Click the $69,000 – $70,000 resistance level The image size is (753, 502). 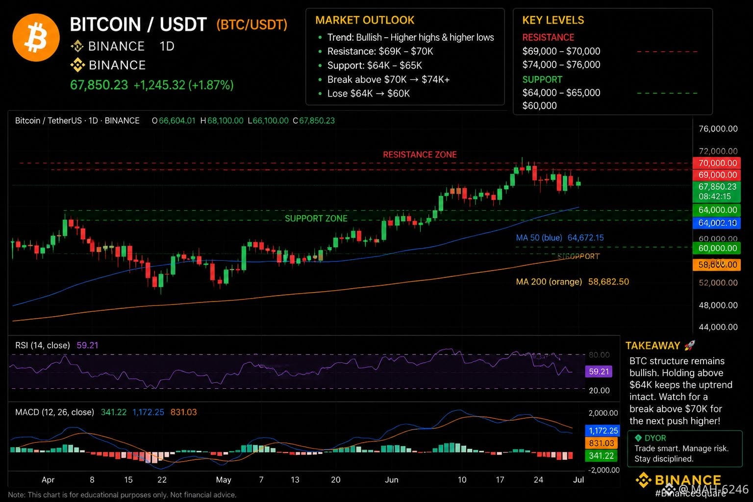(561, 51)
